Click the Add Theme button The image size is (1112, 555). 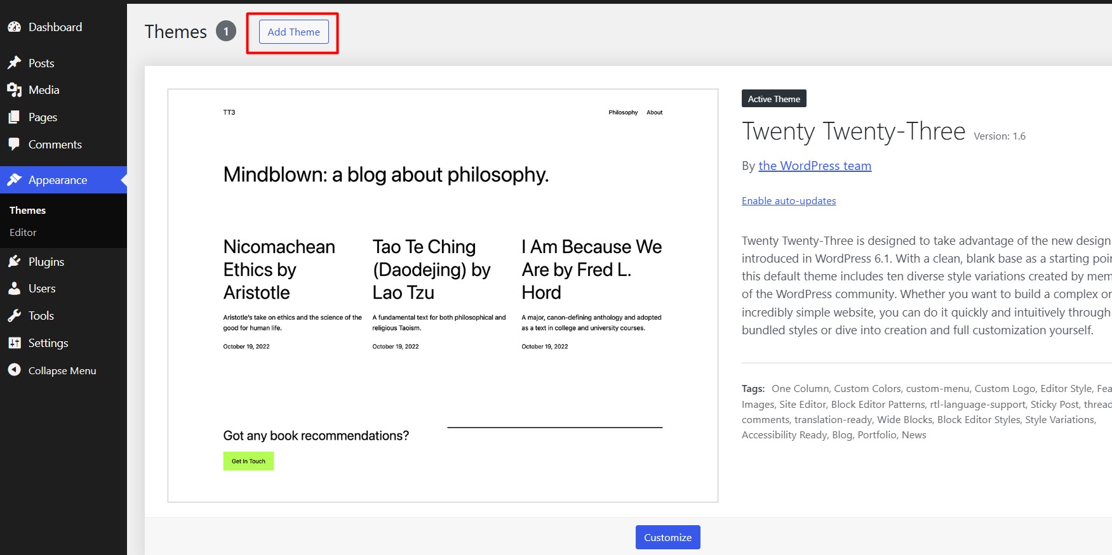click(x=294, y=32)
